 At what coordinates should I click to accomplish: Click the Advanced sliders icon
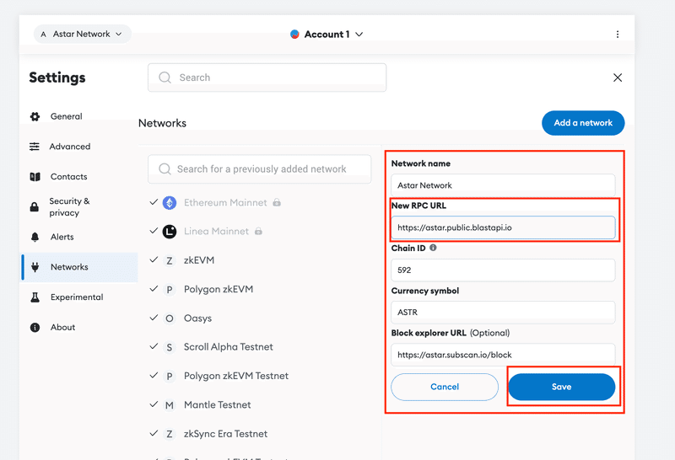point(35,147)
